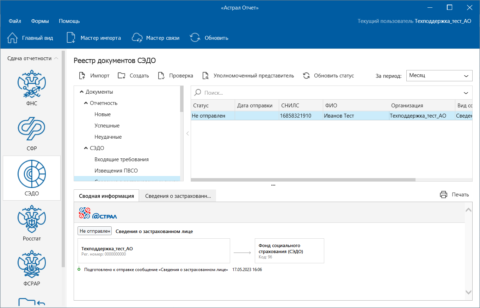Collapse the Отчетность tree node
Viewport: 480px width, 308px height.
pyautogui.click(x=86, y=103)
